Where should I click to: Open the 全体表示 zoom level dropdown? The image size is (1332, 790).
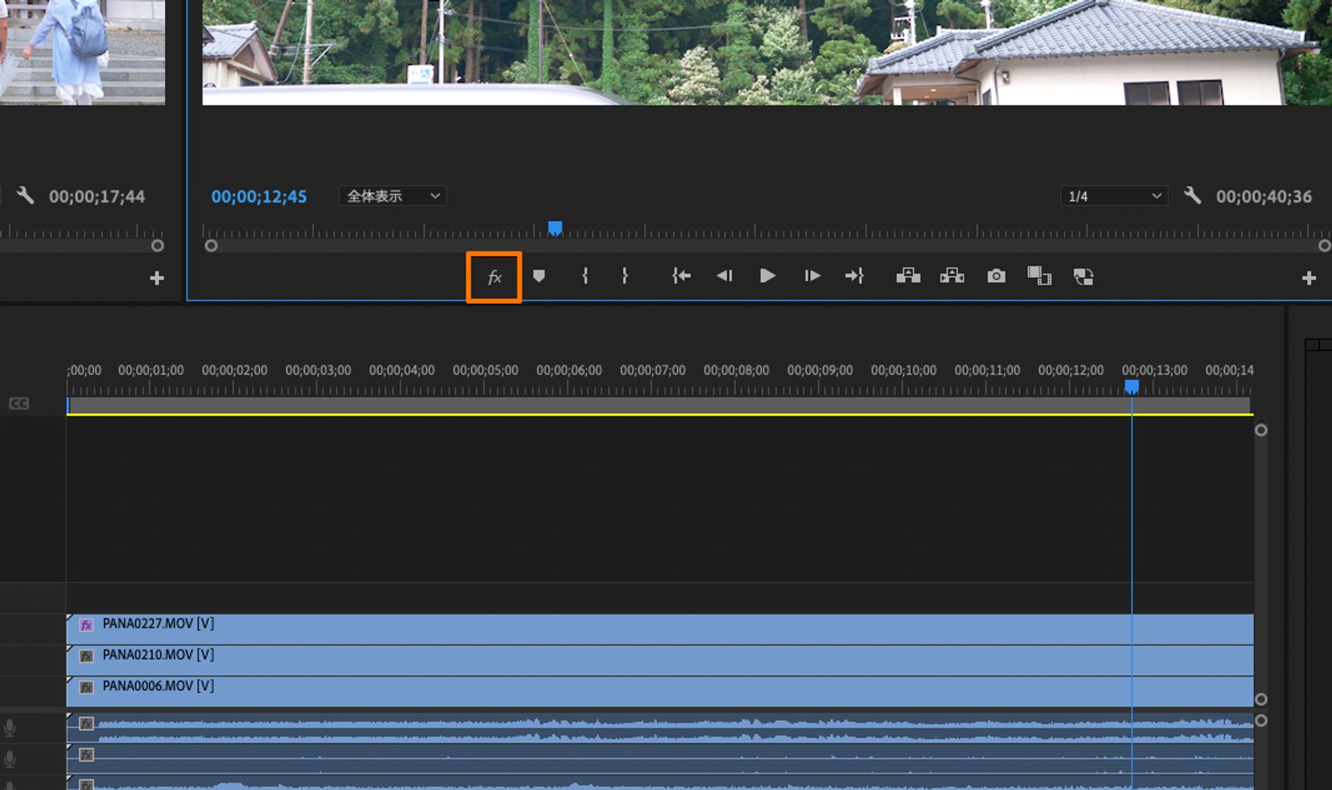[x=391, y=196]
